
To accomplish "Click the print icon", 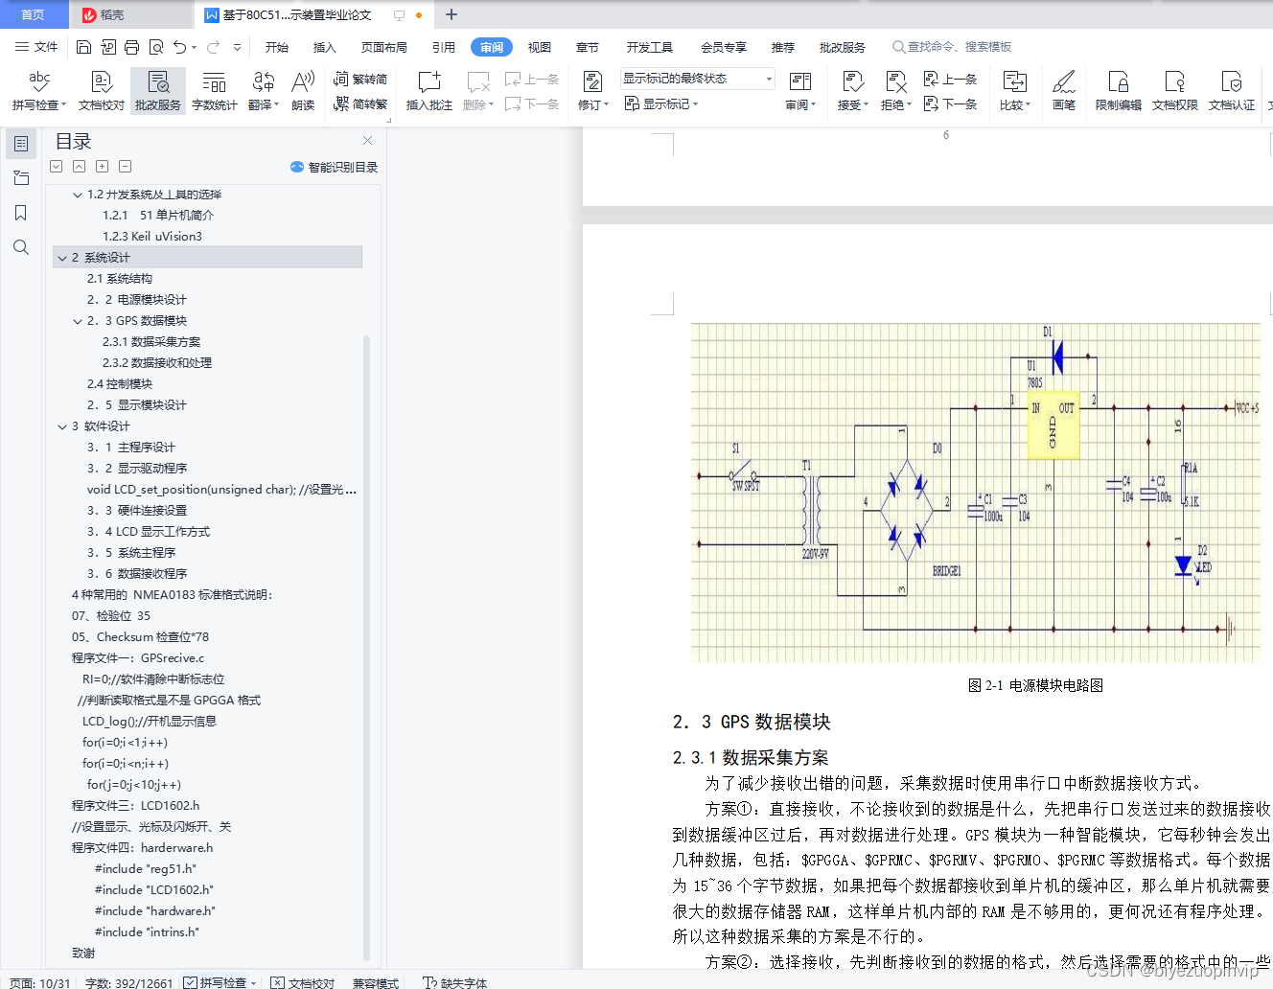I will tap(131, 47).
